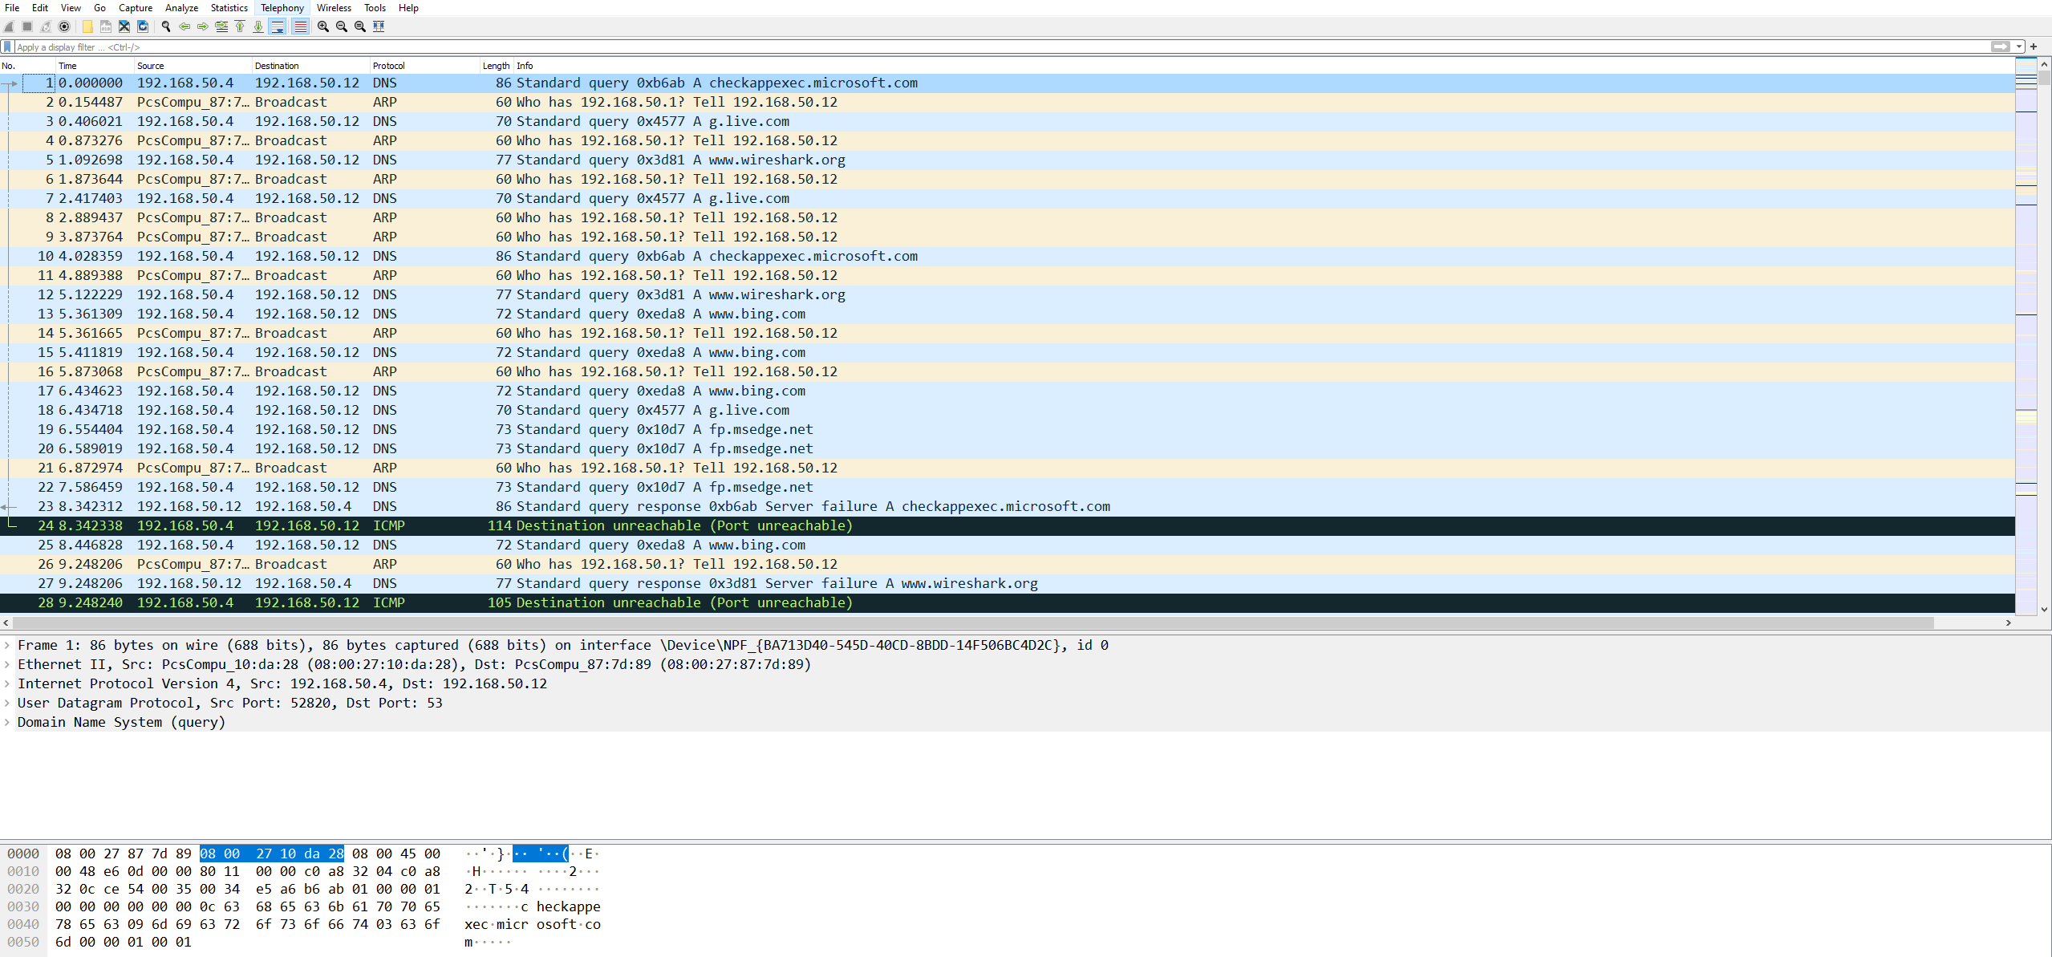Viewport: 2052px width, 957px height.
Task: Zoom in on the packet list
Action: coord(322,26)
